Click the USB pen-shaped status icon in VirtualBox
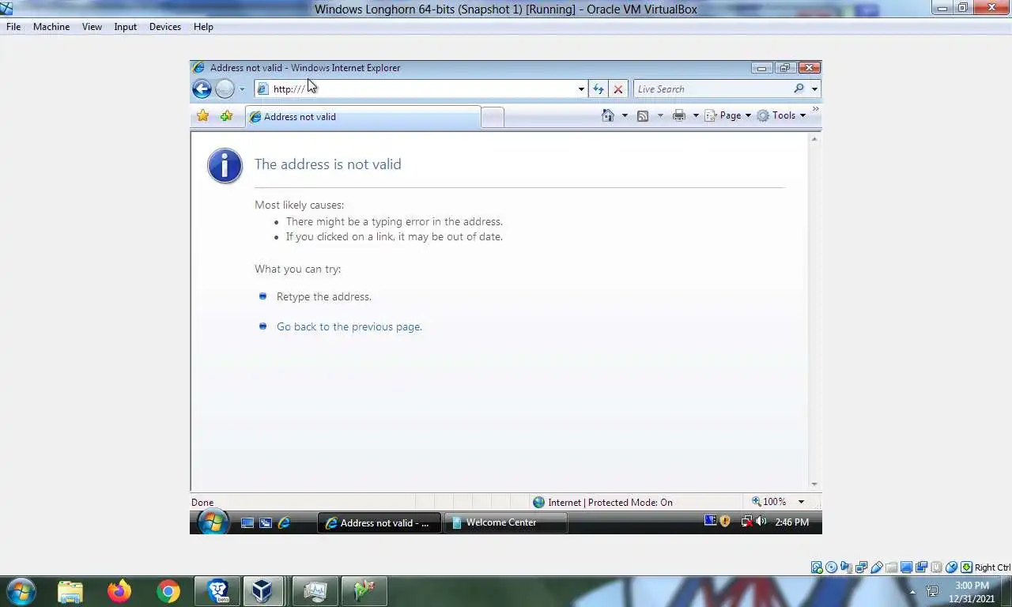Screen dimensions: 1012x607 click(x=877, y=567)
